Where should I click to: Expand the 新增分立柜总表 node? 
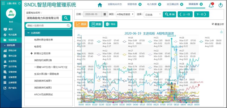tap(31, 53)
